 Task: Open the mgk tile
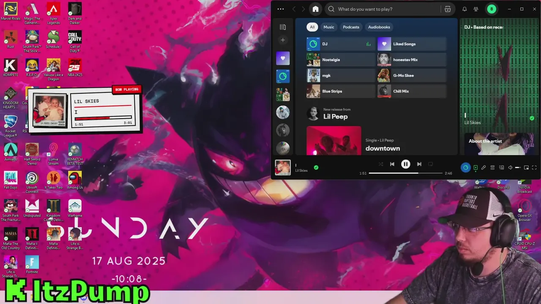341,76
